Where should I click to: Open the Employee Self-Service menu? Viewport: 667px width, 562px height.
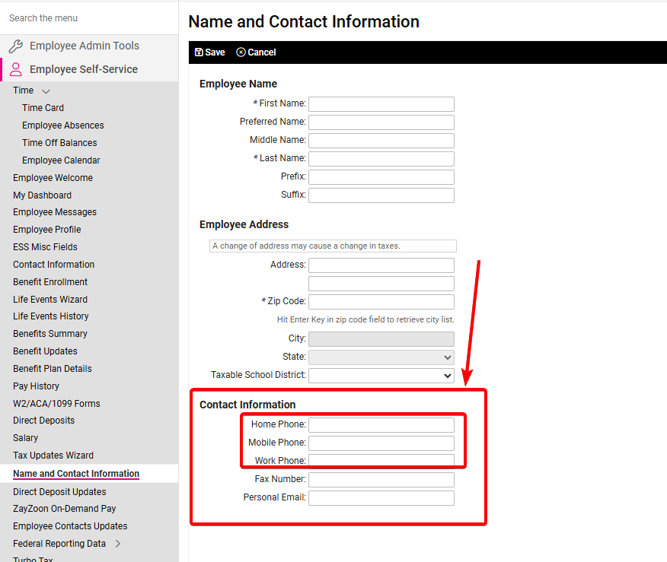click(x=84, y=69)
